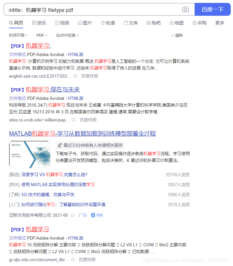Open 使用 MATLAB 实现信号处理的深度学习 link
Screen dimensions: 233x266
click(58, 185)
